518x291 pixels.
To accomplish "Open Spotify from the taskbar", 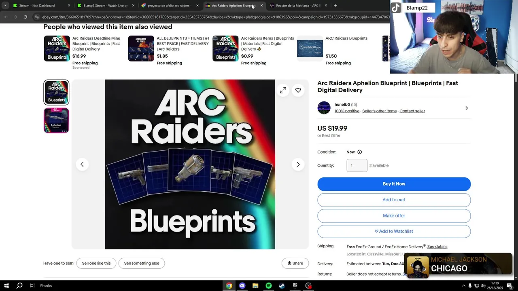I will (x=269, y=286).
